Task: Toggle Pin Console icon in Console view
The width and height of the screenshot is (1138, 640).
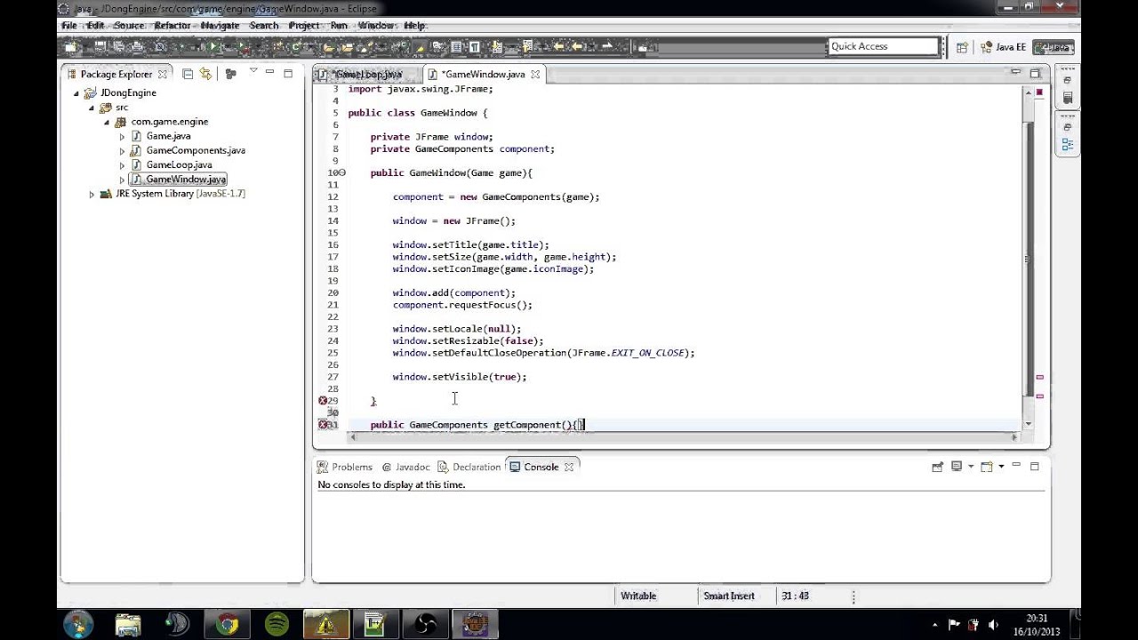Action: (x=937, y=467)
